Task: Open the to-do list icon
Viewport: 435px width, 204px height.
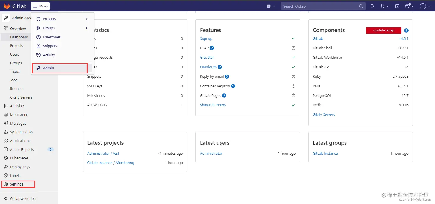Action: pyautogui.click(x=397, y=6)
